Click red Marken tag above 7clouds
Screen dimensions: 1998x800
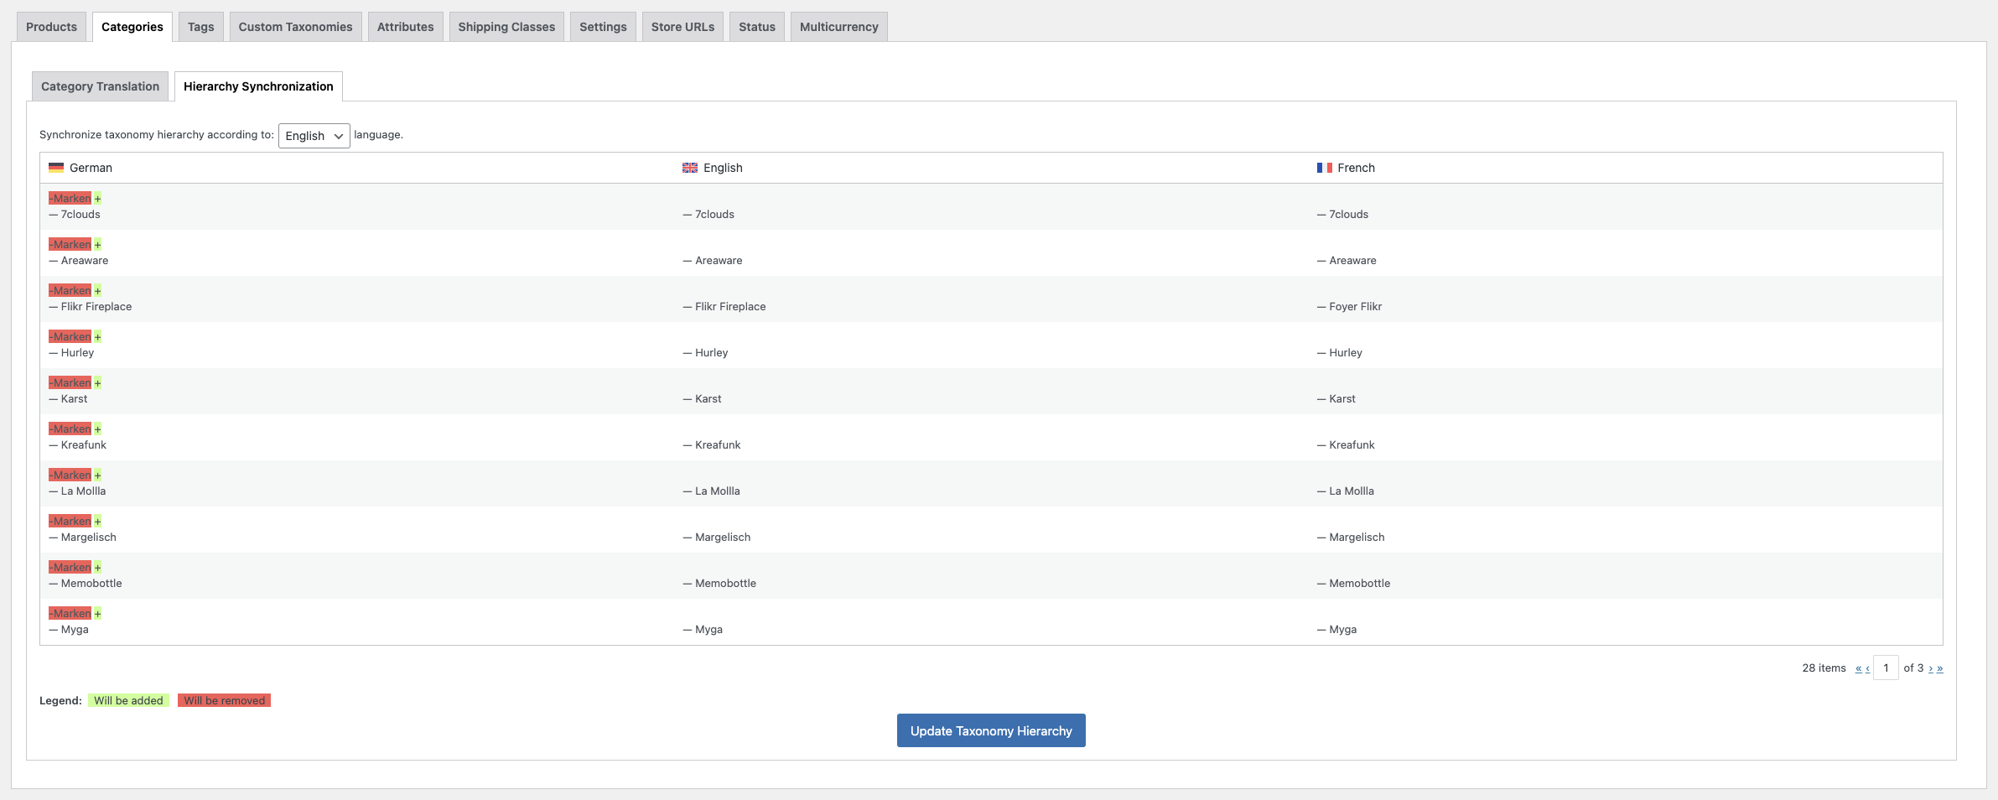(70, 199)
